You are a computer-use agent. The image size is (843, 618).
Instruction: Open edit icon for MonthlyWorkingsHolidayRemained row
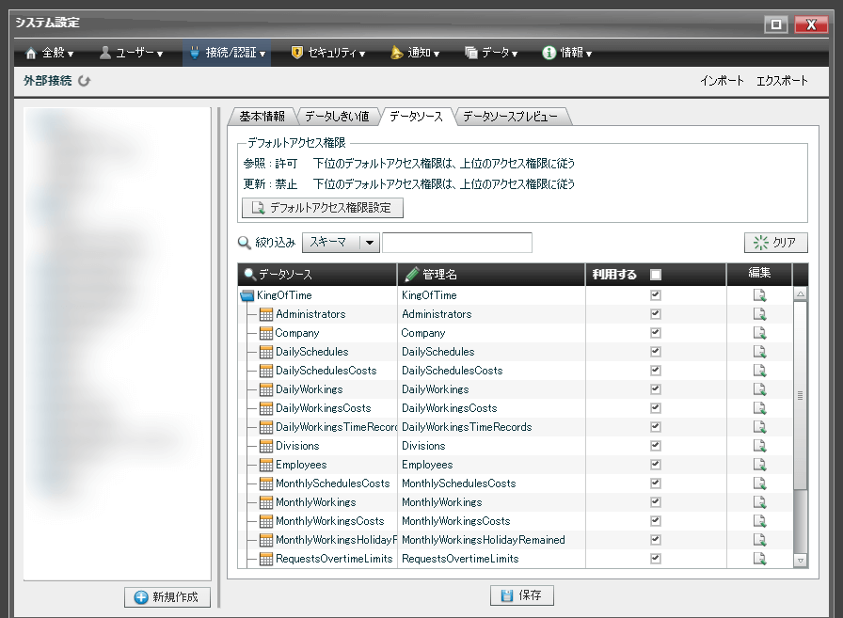759,540
